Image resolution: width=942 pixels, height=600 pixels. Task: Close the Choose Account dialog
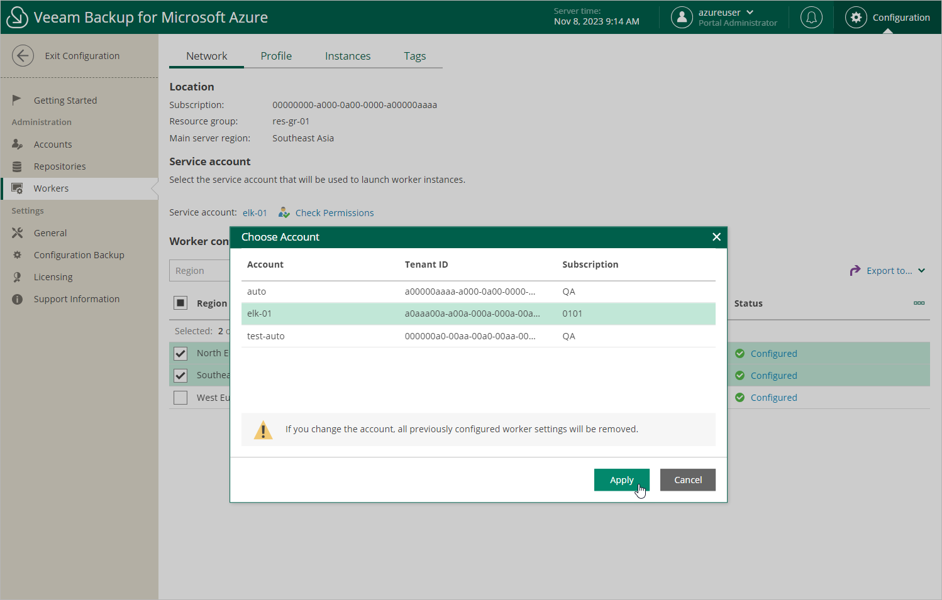click(x=716, y=237)
